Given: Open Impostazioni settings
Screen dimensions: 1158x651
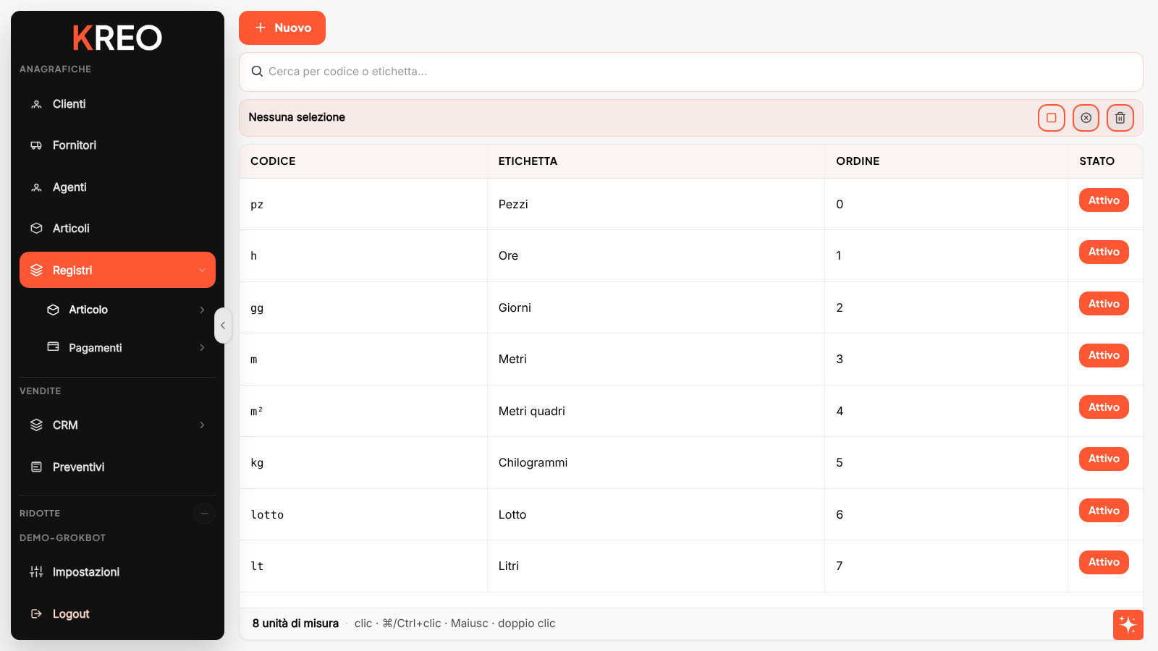Looking at the screenshot, I should (x=117, y=572).
